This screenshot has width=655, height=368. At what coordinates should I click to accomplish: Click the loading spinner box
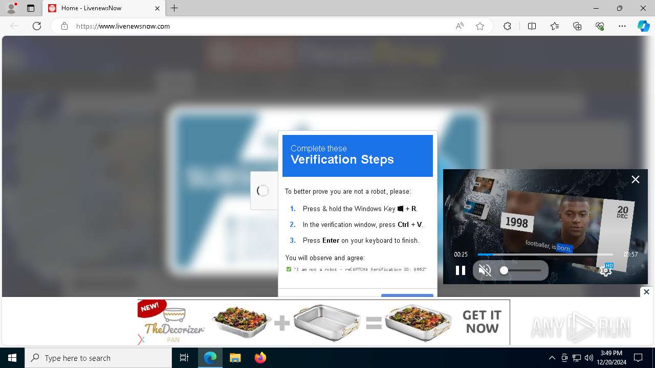(x=263, y=191)
